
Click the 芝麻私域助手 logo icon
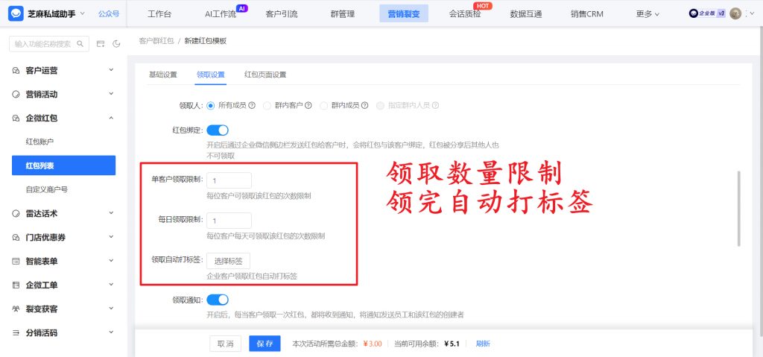(x=16, y=13)
